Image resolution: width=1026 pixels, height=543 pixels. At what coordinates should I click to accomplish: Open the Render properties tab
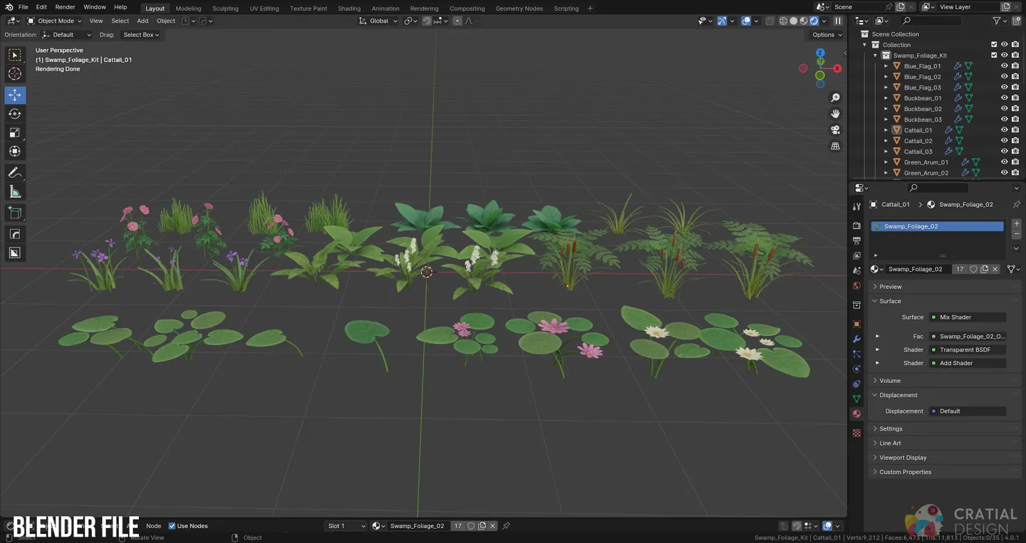856,226
